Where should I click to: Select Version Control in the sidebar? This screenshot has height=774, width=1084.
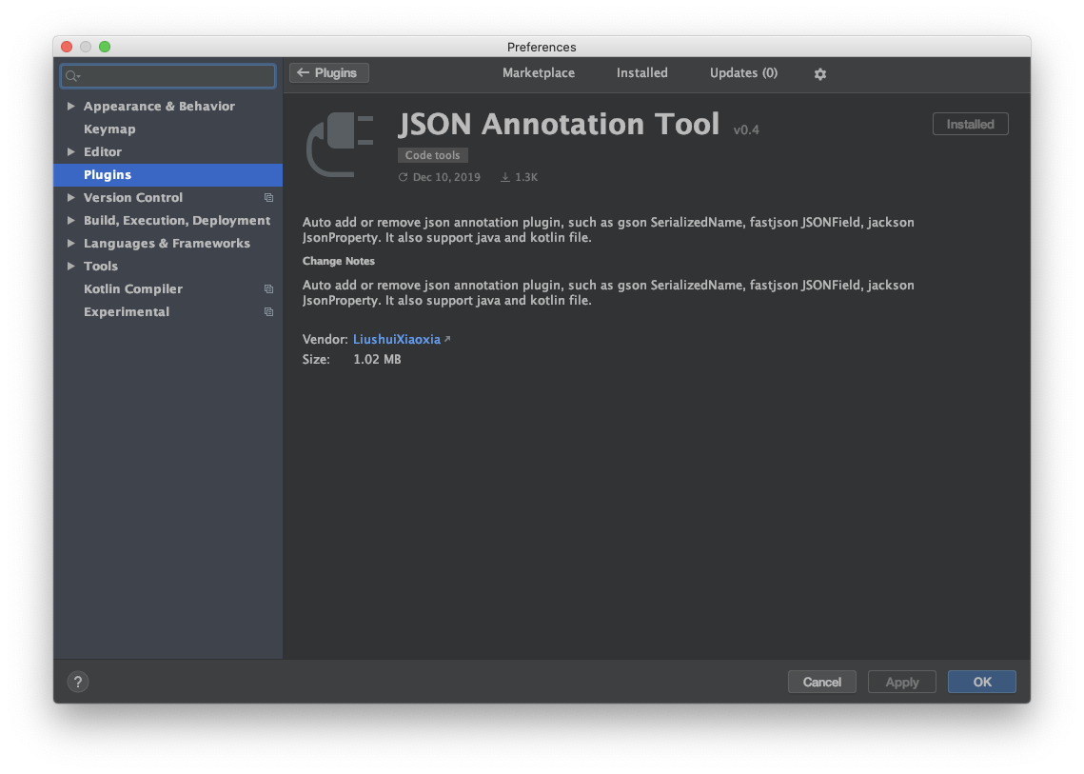tap(132, 197)
